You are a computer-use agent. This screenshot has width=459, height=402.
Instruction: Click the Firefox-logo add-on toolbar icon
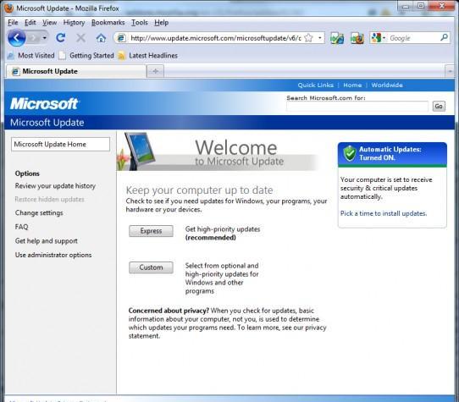click(357, 38)
